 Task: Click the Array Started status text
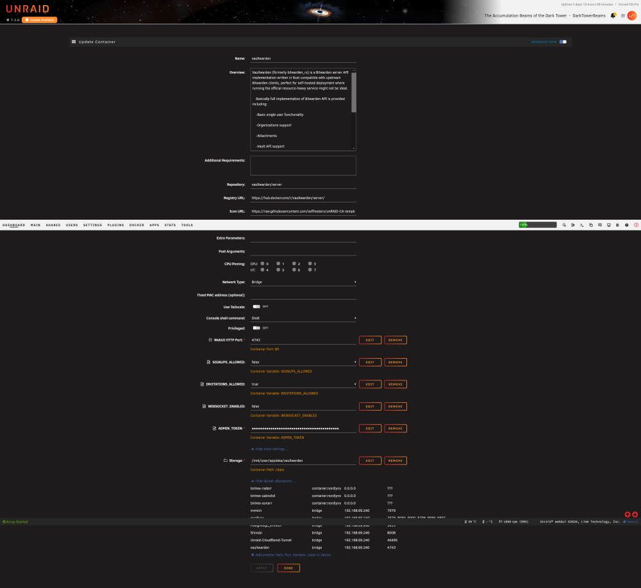17,522
